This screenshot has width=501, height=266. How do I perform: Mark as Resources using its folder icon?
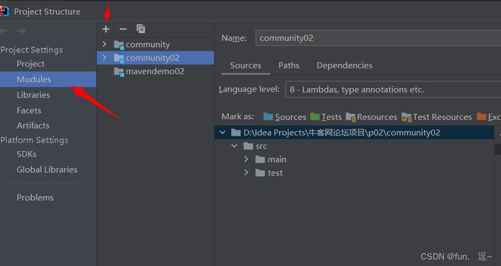pos(350,117)
